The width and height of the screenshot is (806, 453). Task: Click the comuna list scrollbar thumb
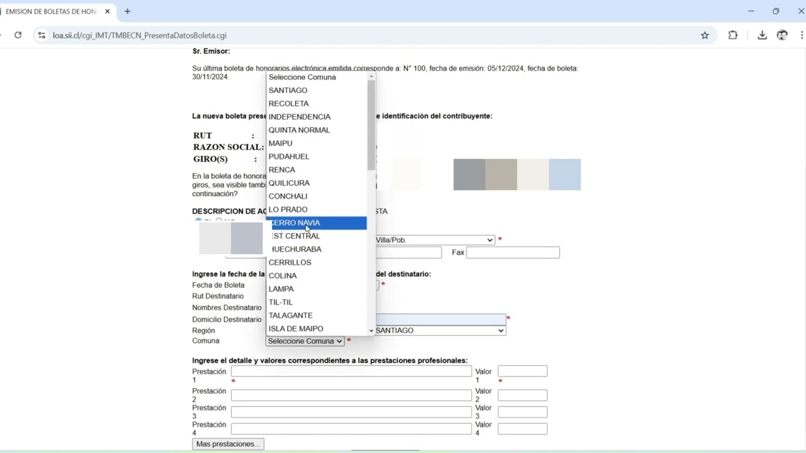click(x=371, y=125)
